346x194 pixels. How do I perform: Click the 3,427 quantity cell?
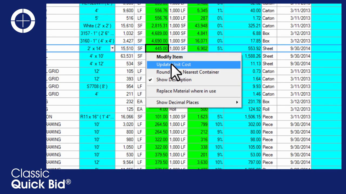[x=125, y=41]
